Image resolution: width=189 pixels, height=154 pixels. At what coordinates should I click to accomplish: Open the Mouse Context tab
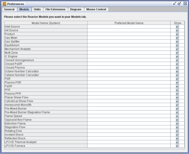tap(96, 9)
